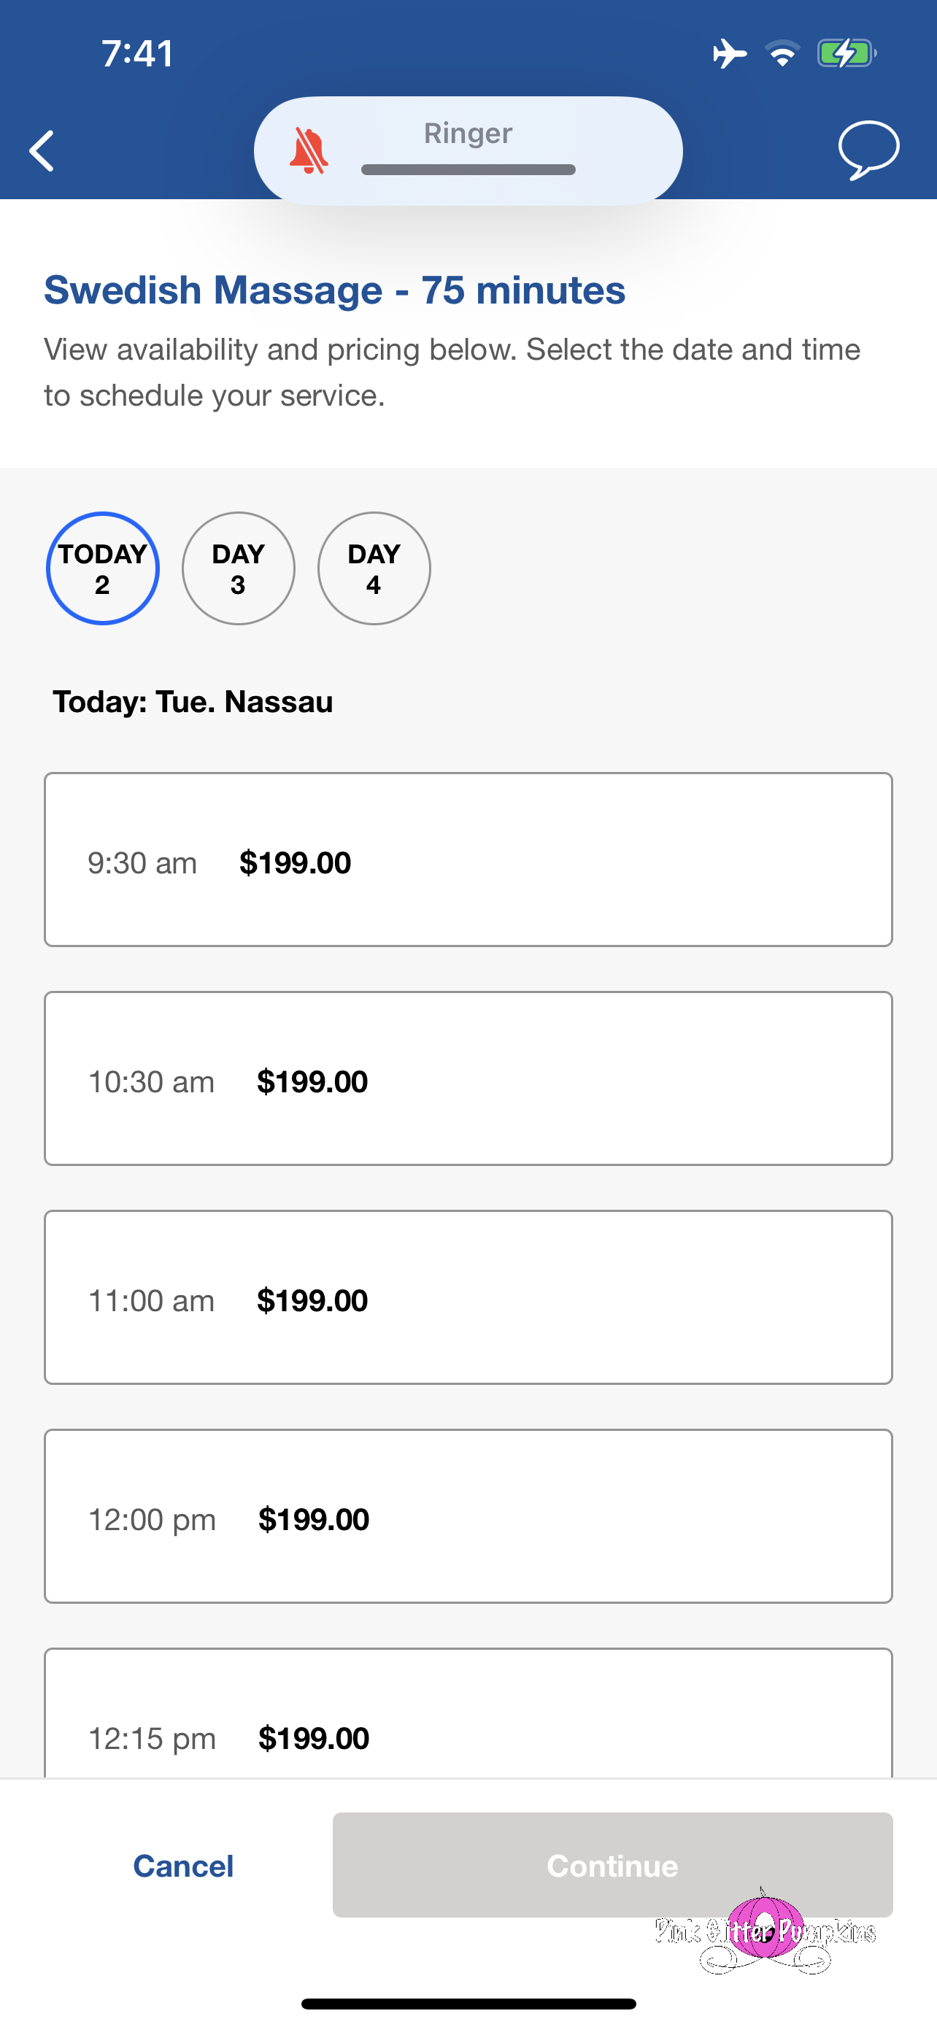
Task: Select the DAY 4 date circle
Action: pos(374,569)
